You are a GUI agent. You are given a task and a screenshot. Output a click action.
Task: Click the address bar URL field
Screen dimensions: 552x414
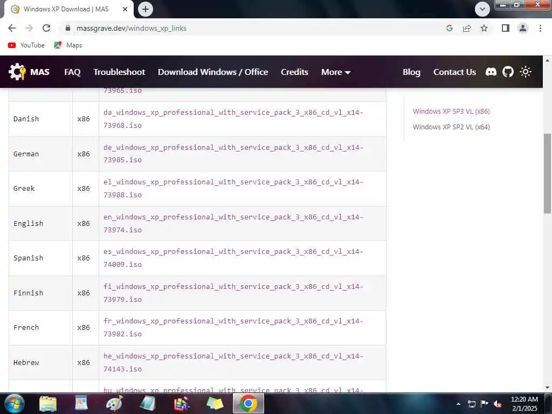(253, 28)
